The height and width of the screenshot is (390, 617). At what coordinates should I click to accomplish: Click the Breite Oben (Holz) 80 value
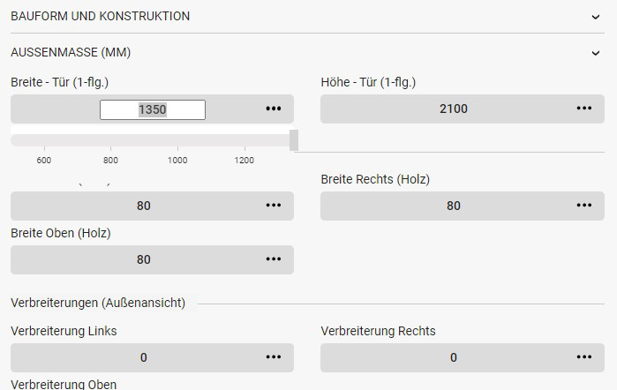coord(143,259)
